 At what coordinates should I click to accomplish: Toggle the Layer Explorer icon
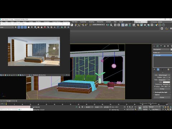coord(119,25)
